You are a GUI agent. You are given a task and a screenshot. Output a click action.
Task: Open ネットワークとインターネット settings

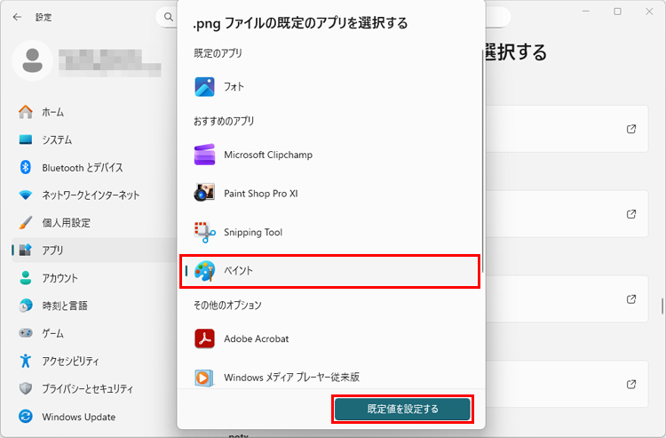[91, 195]
